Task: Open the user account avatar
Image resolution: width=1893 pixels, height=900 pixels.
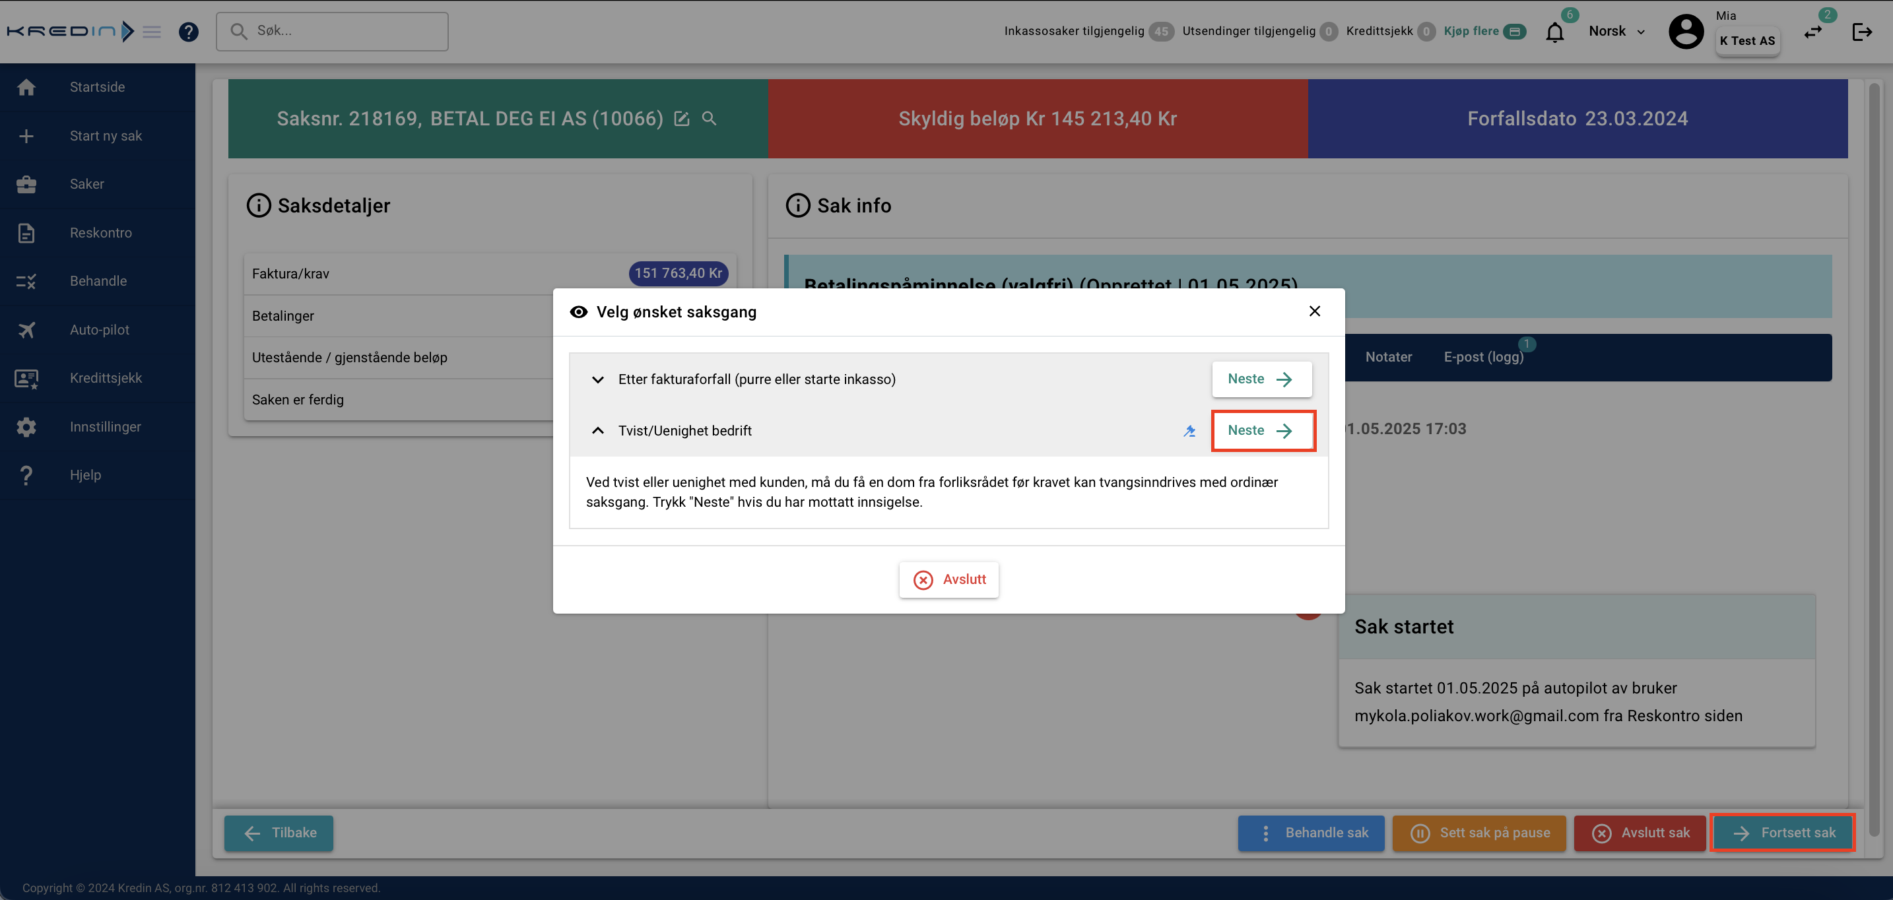Action: pyautogui.click(x=1686, y=32)
